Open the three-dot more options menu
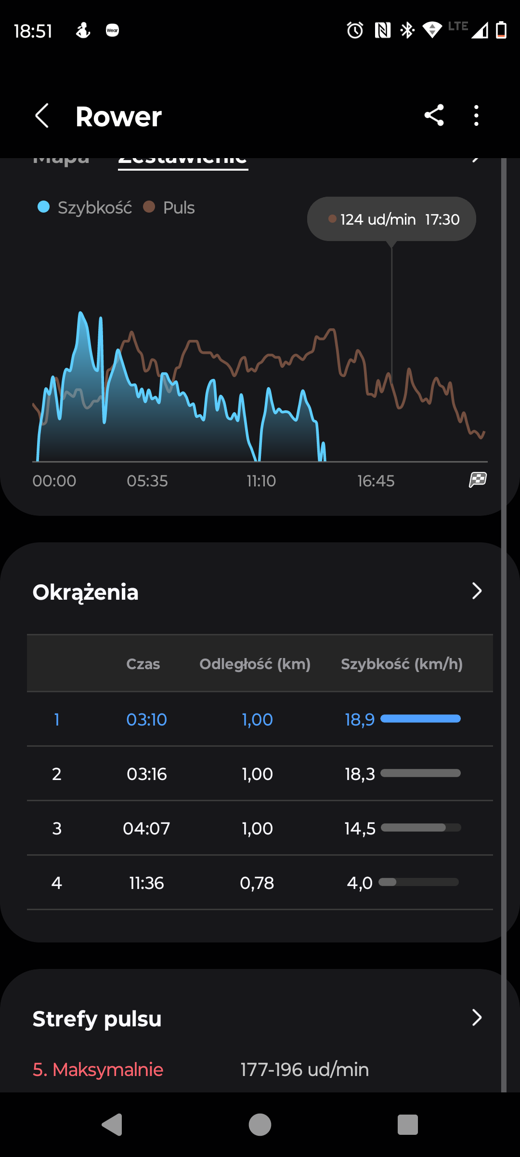The image size is (520, 1157). tap(476, 116)
